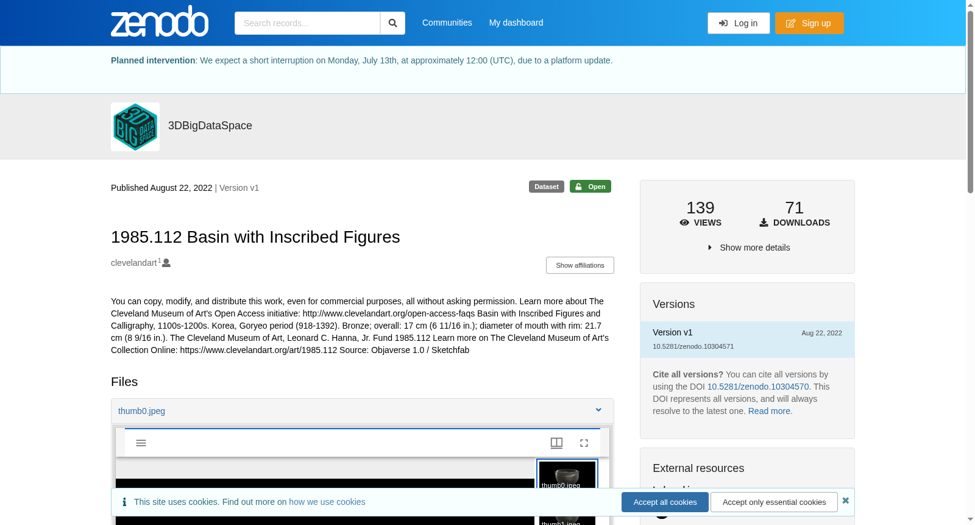The image size is (975, 525).
Task: Click in the Search records field
Action: 307,23
